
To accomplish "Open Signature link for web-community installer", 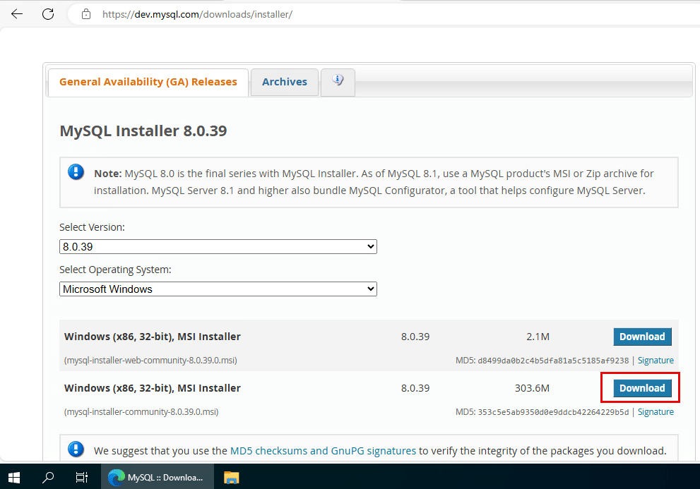I will pyautogui.click(x=655, y=361).
